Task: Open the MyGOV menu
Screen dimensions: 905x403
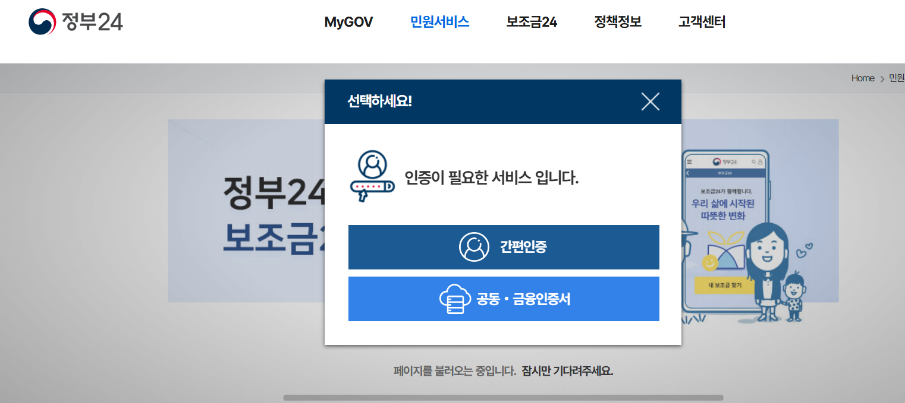Action: pyautogui.click(x=348, y=23)
